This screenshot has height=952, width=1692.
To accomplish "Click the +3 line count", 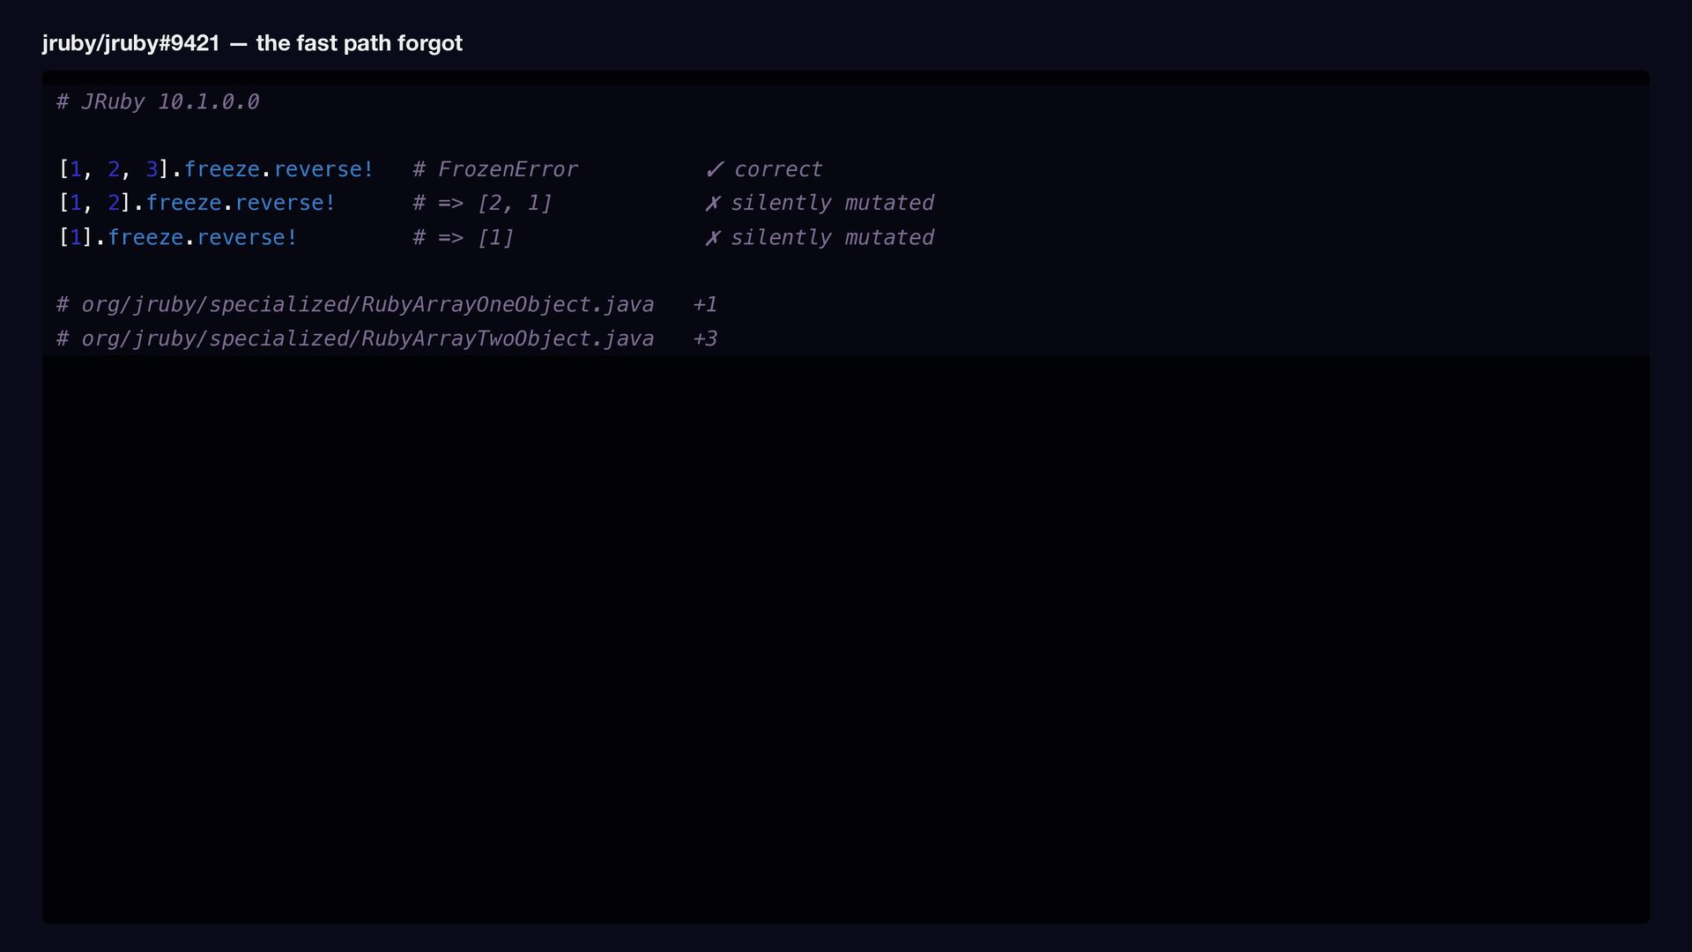I will point(705,339).
